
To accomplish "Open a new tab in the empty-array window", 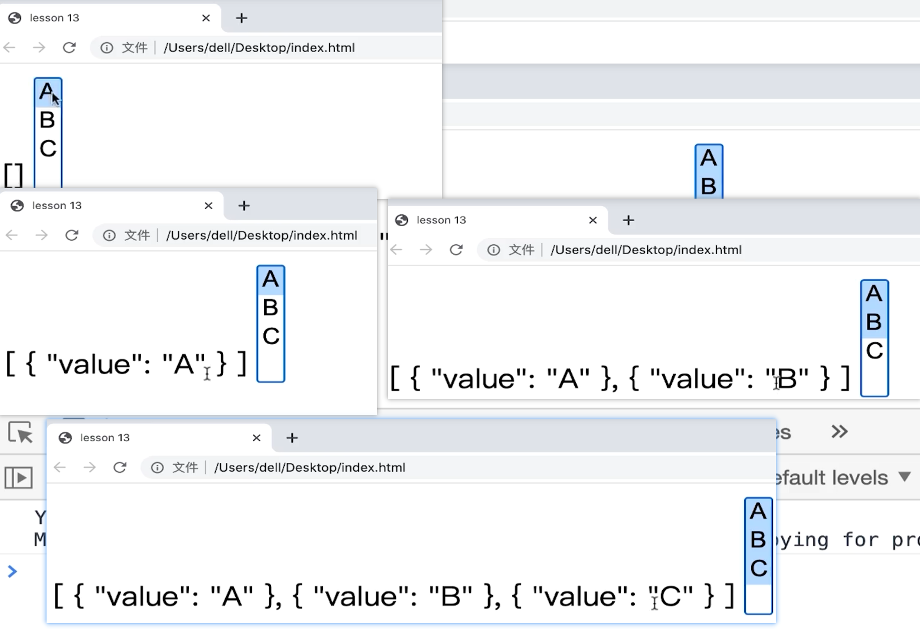I will click(x=242, y=18).
